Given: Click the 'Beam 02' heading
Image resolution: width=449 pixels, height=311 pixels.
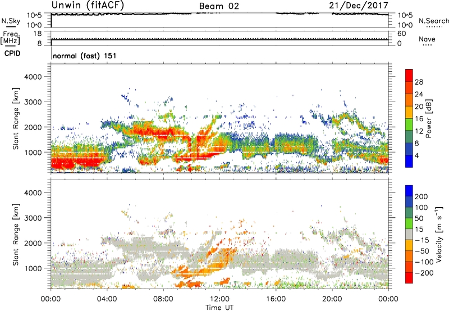Looking at the screenshot, I should pyautogui.click(x=219, y=6).
